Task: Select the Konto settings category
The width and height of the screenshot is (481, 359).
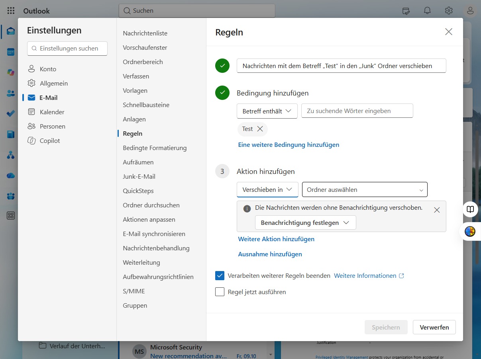Action: tap(48, 69)
